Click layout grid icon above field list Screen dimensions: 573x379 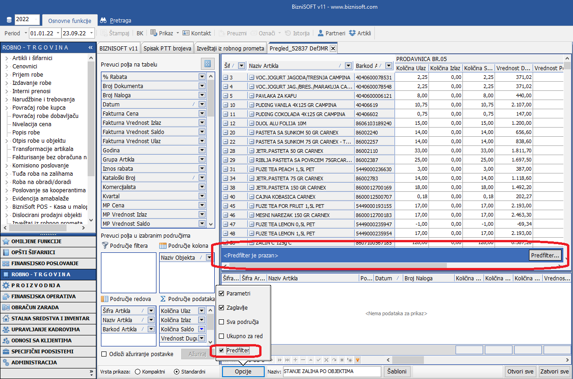click(207, 64)
